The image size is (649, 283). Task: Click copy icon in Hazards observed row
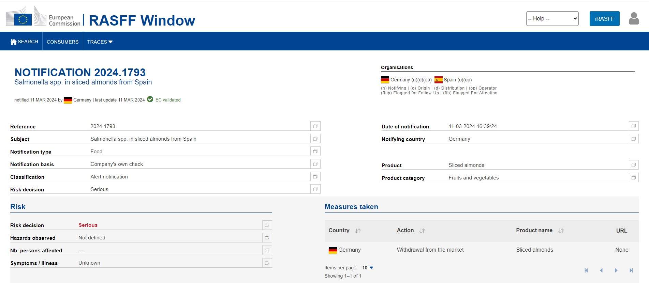click(267, 238)
